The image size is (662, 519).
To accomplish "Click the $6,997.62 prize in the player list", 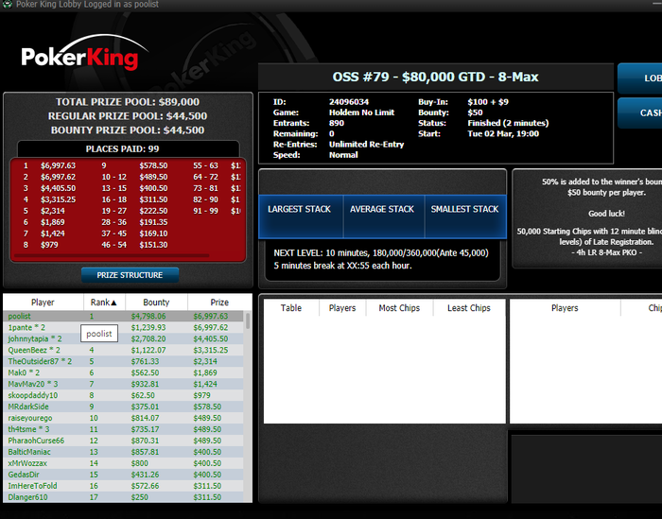I will (x=211, y=327).
